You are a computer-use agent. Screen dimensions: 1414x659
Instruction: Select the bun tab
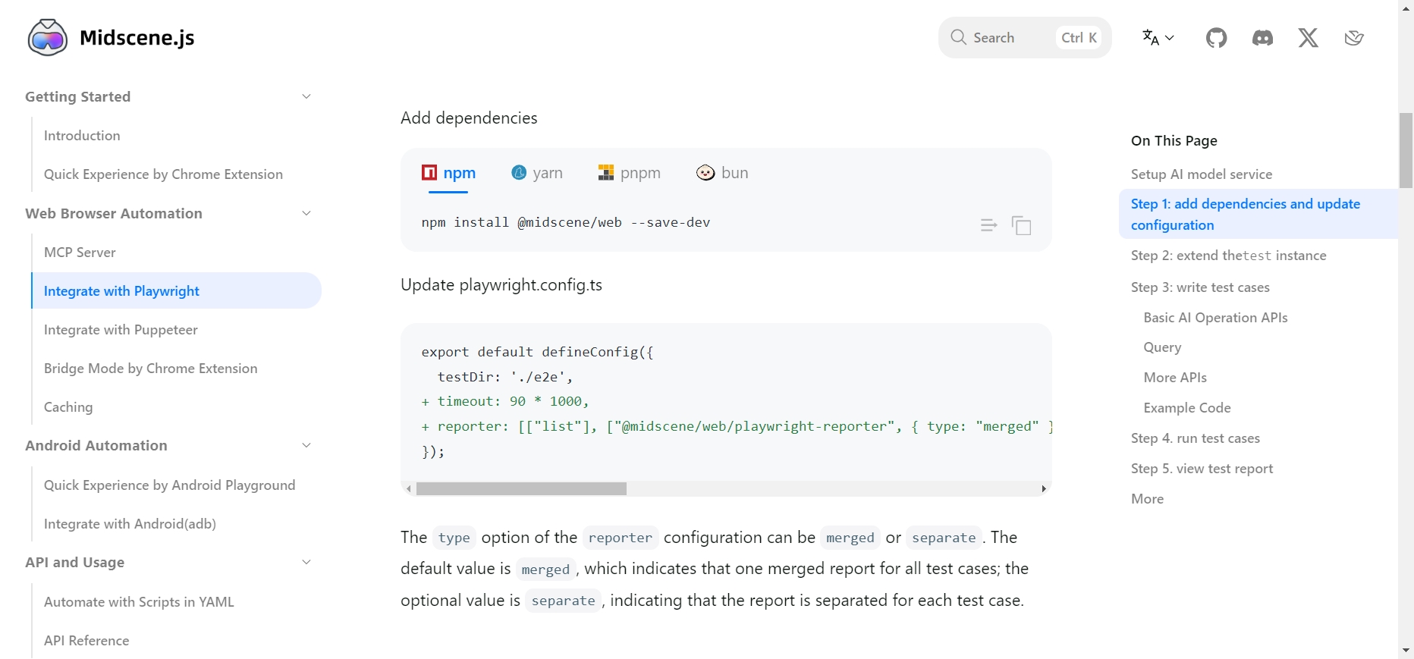(x=722, y=173)
